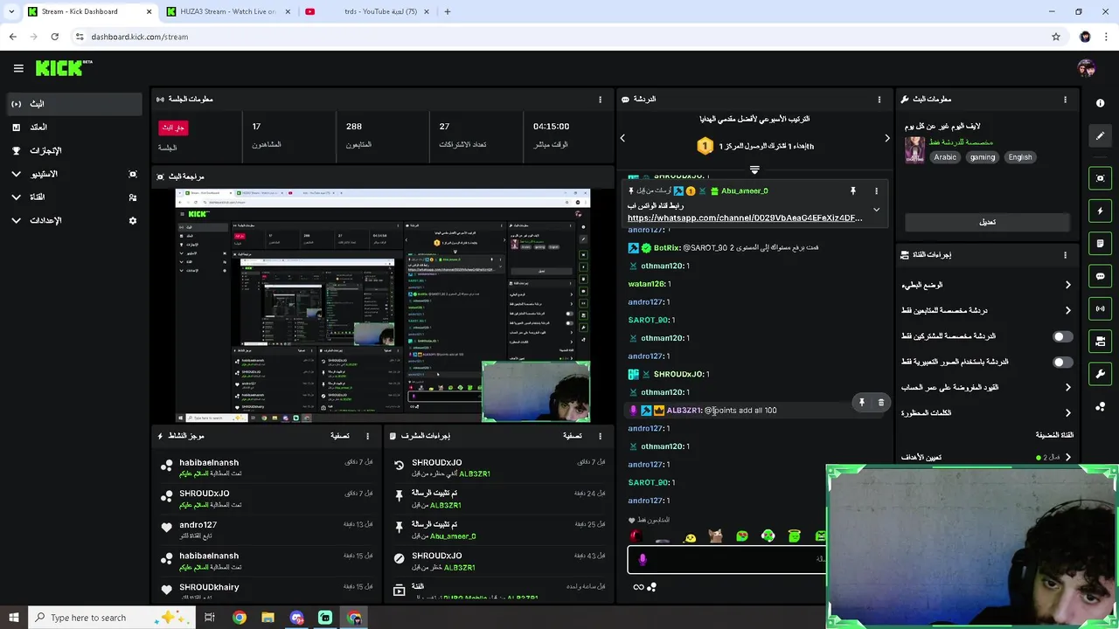The width and height of the screenshot is (1119, 629).
Task: Select the three-dots points icon in right rail
Action: pos(1100,406)
